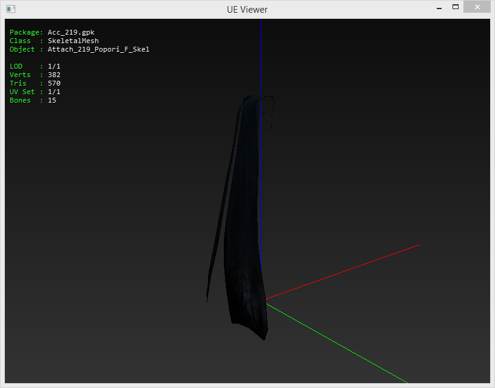Minimize the UE Viewer window
The height and width of the screenshot is (388, 495).
[439, 7]
